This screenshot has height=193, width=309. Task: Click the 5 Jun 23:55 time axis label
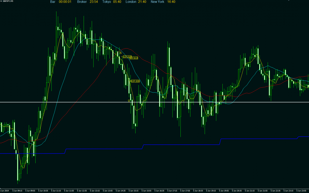tap(302, 191)
